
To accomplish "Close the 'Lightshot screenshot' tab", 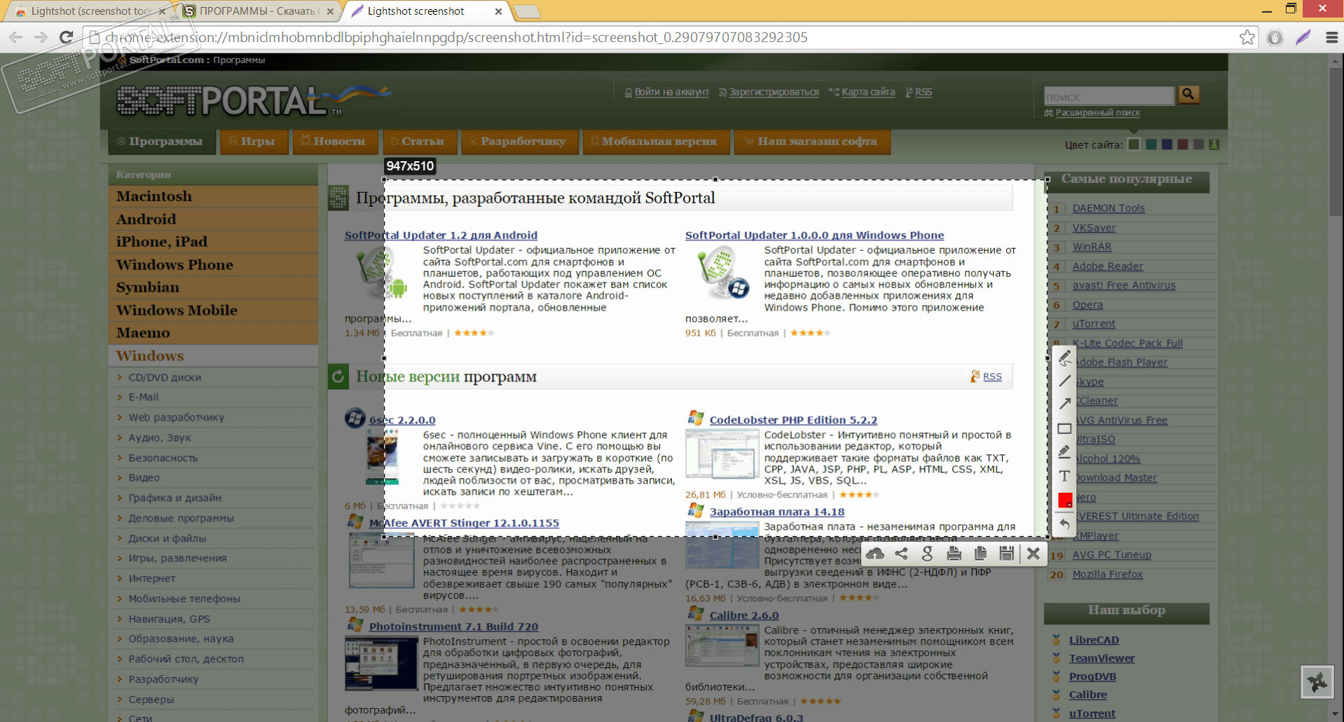I will pos(498,11).
